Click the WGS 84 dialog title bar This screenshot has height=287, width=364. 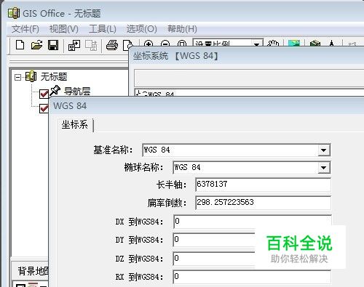coord(207,106)
